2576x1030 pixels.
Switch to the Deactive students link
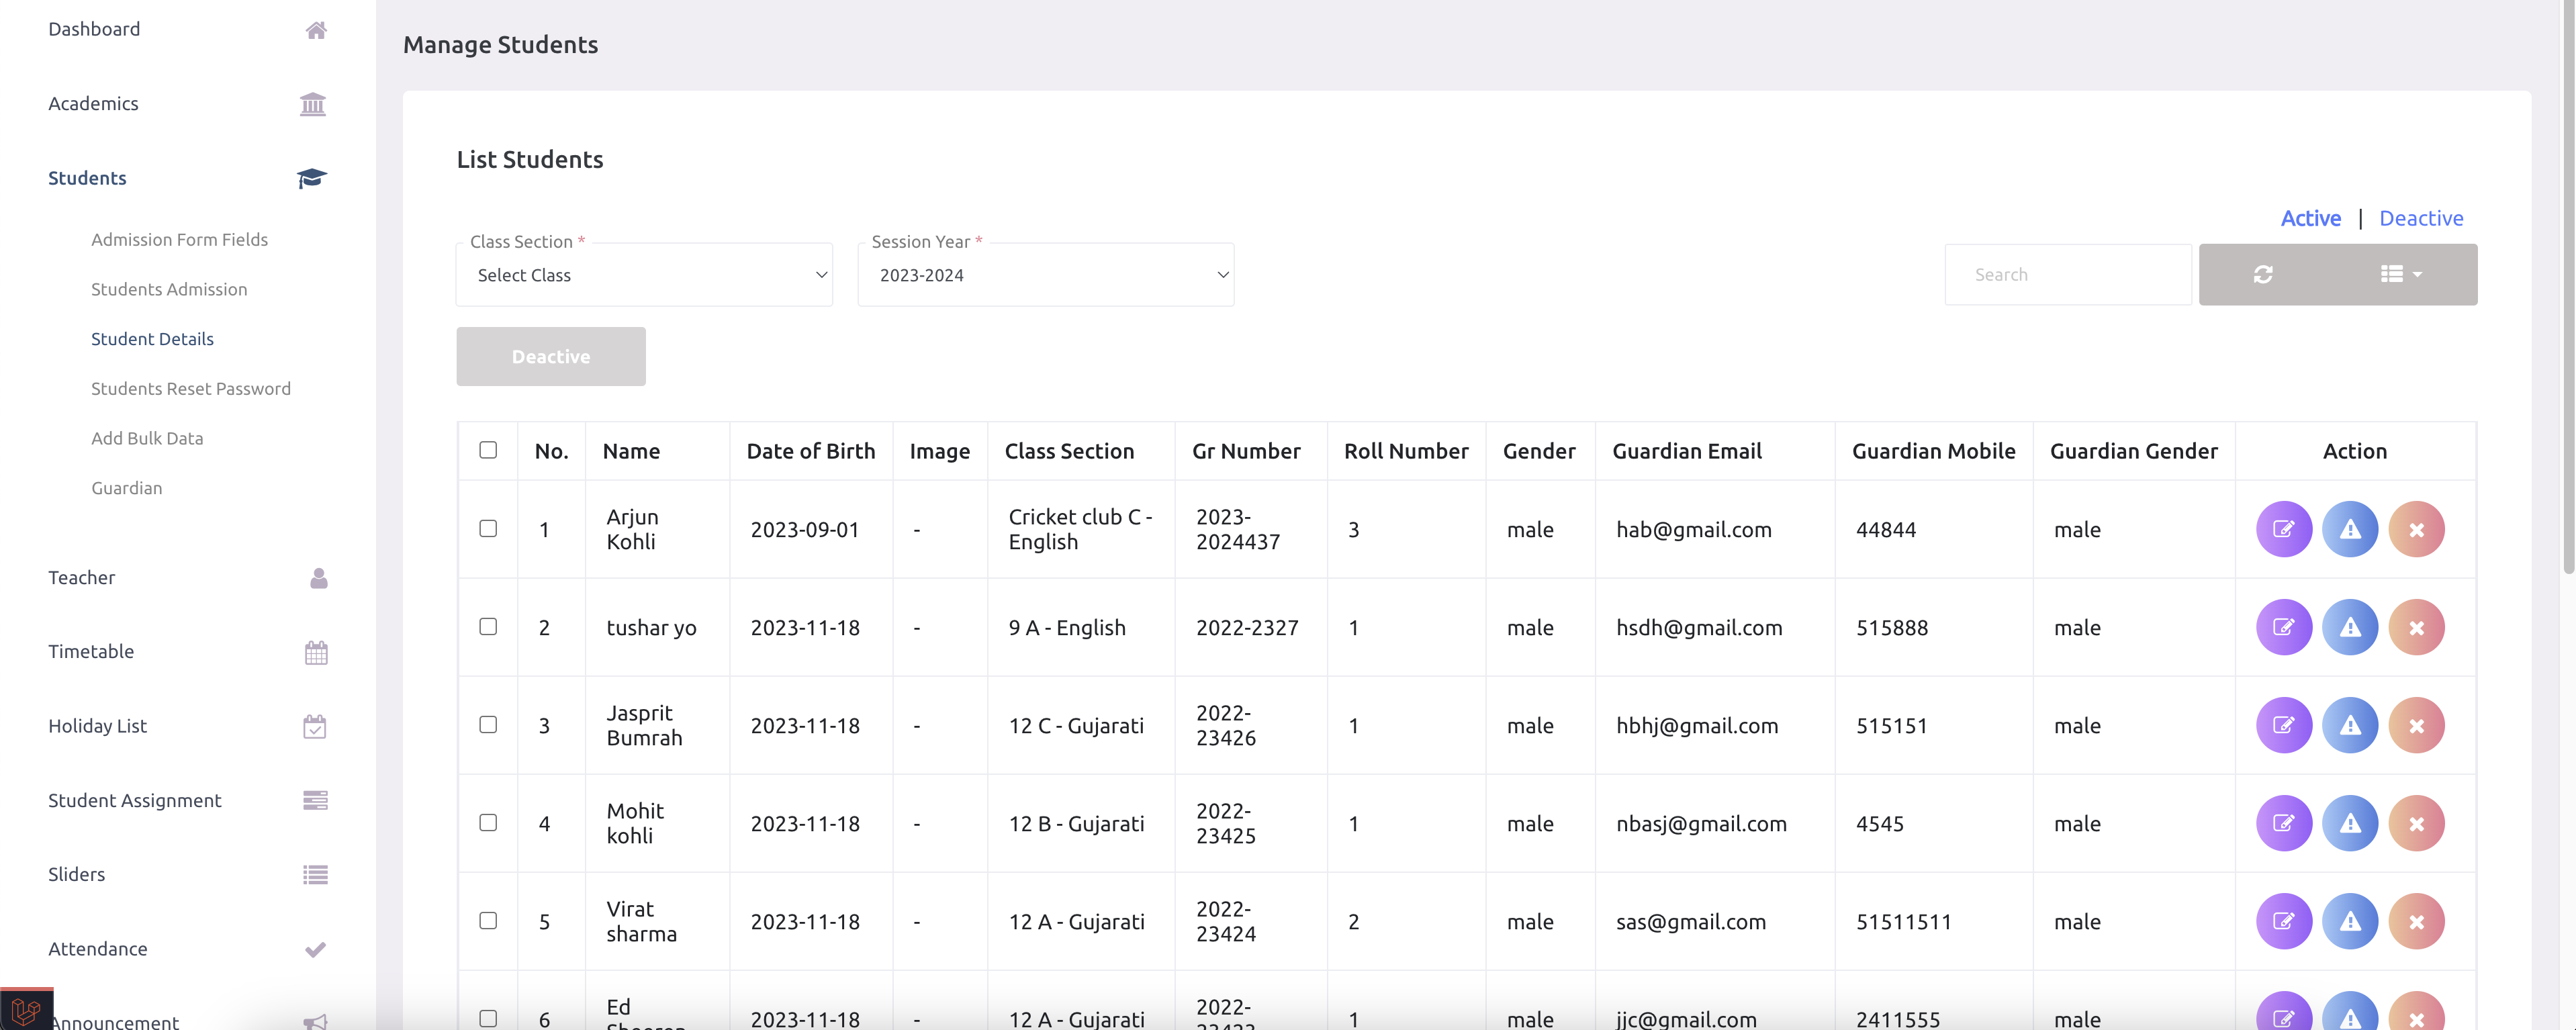pyautogui.click(x=2420, y=218)
